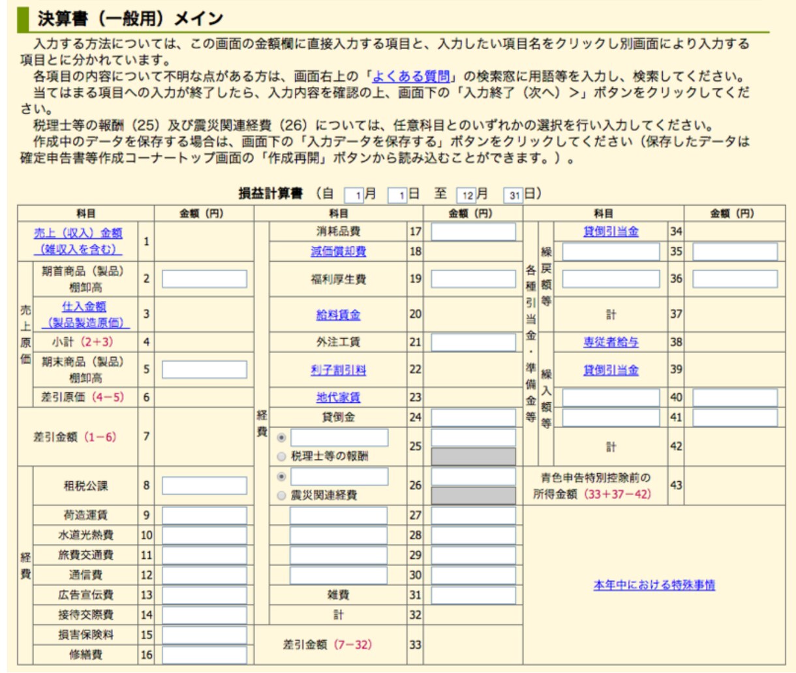
Task: Open the 貸倒引当金 link in row 39
Action: [611, 369]
